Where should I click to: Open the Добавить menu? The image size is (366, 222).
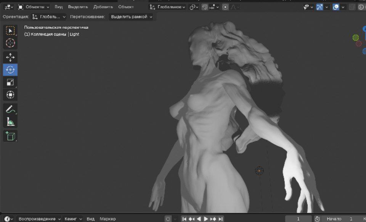click(x=103, y=7)
